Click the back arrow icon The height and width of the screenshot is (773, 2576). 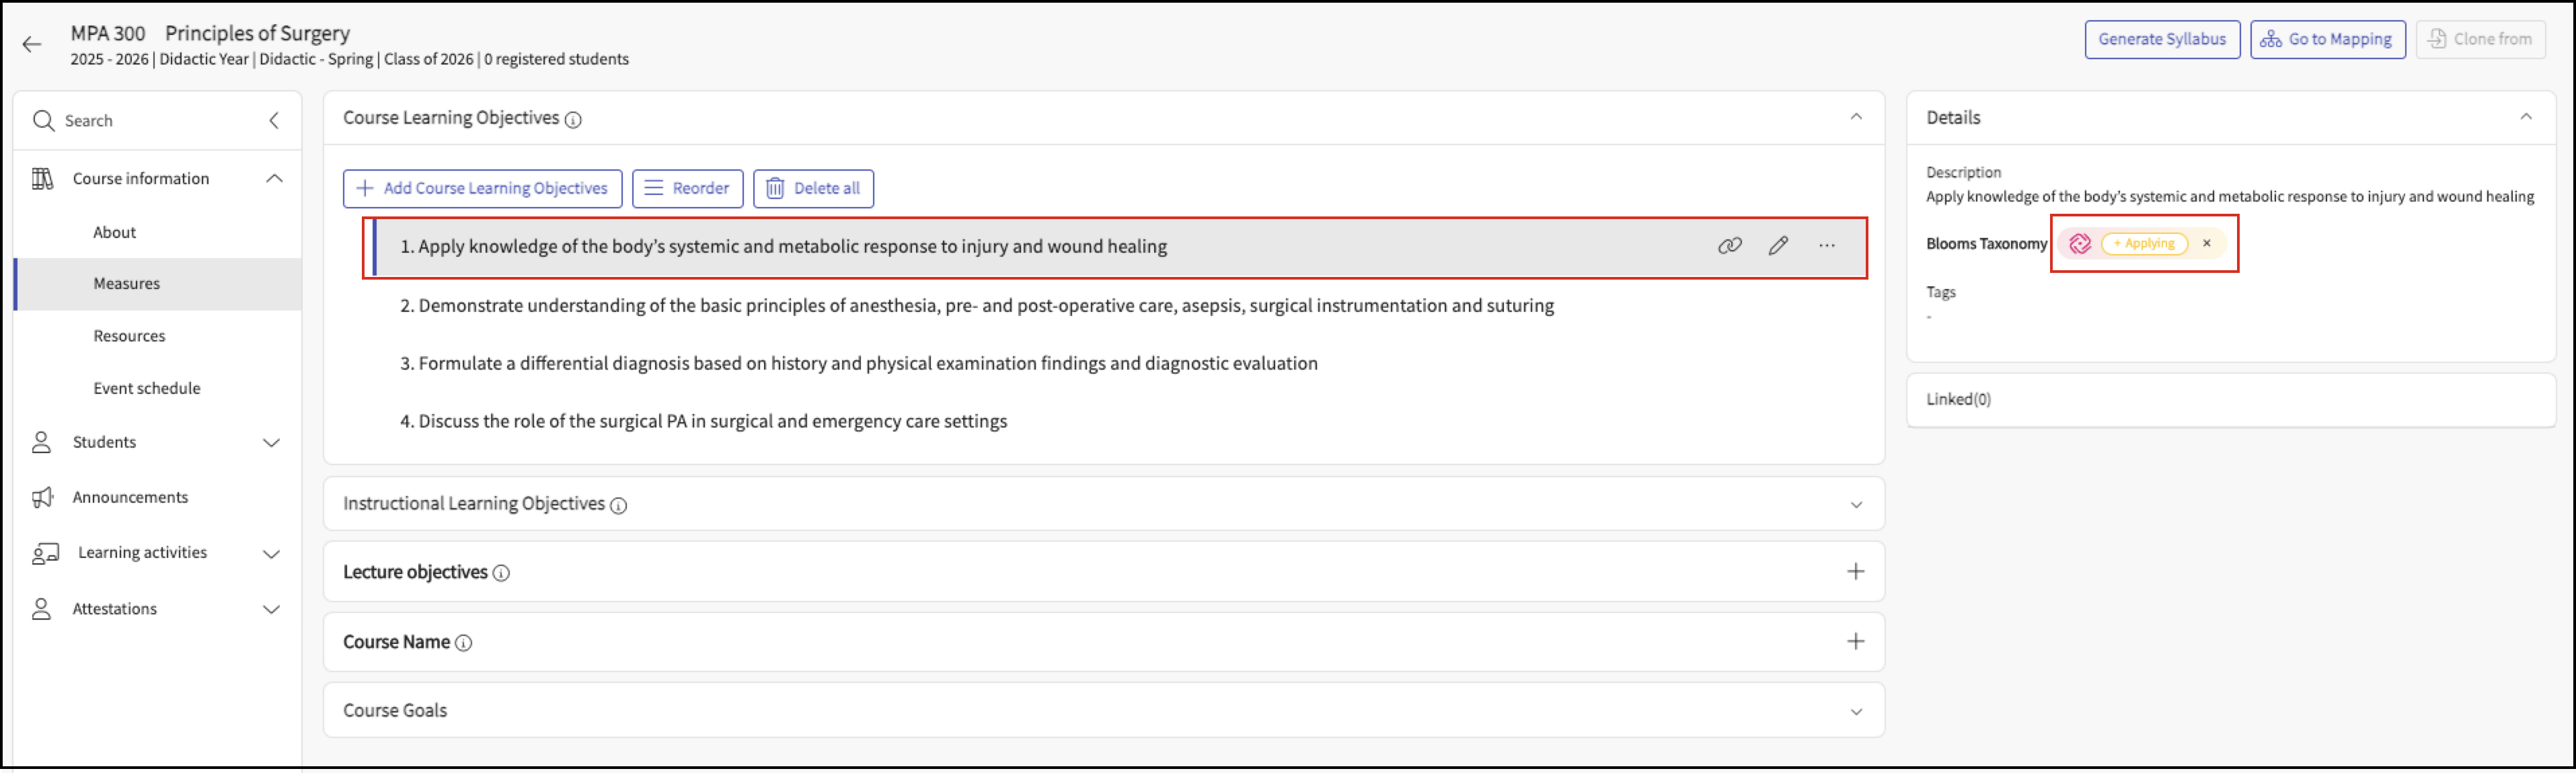pyautogui.click(x=32, y=44)
